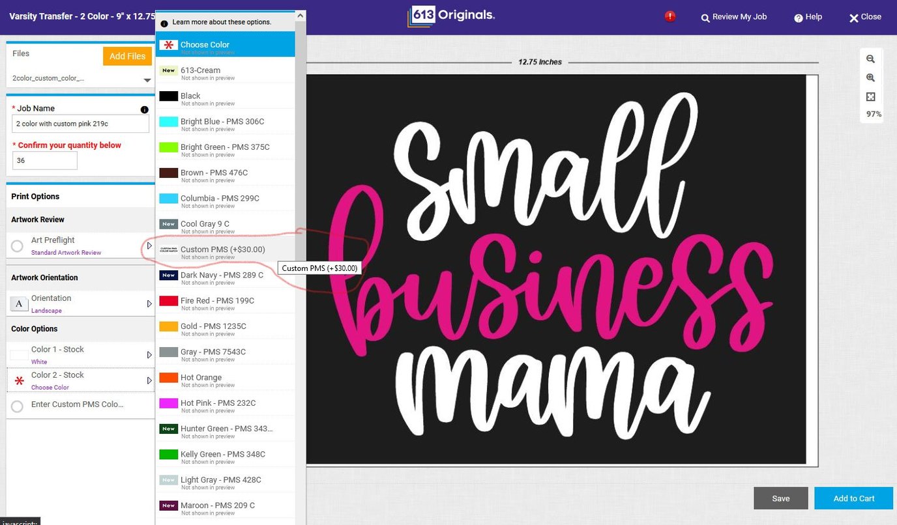Click the Job Name info icon
Screen dimensions: 897x525
click(144, 109)
